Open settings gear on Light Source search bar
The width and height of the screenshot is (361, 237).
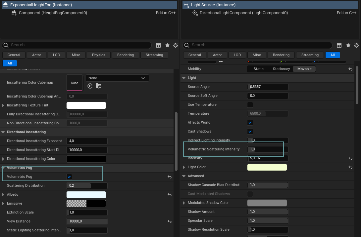(356, 45)
